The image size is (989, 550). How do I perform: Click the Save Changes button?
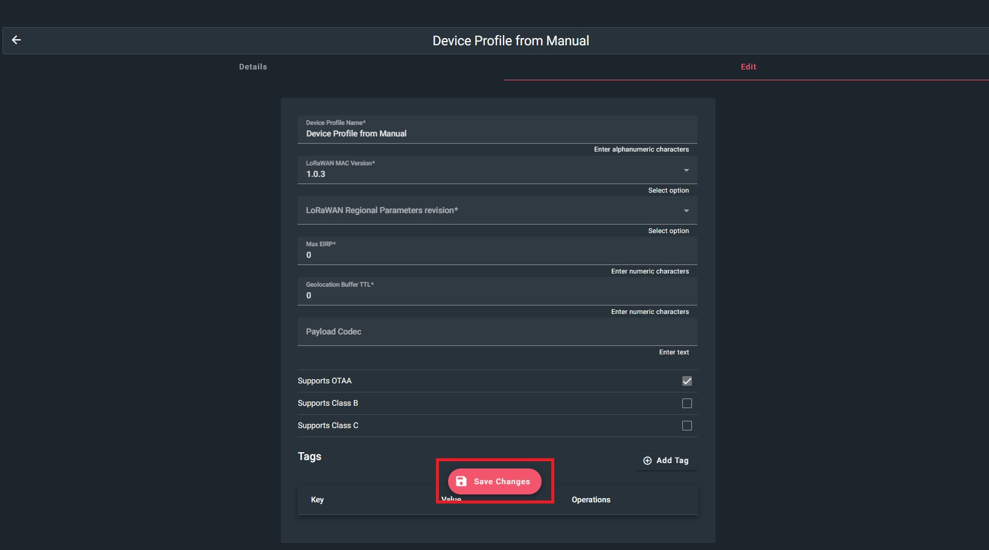(494, 481)
